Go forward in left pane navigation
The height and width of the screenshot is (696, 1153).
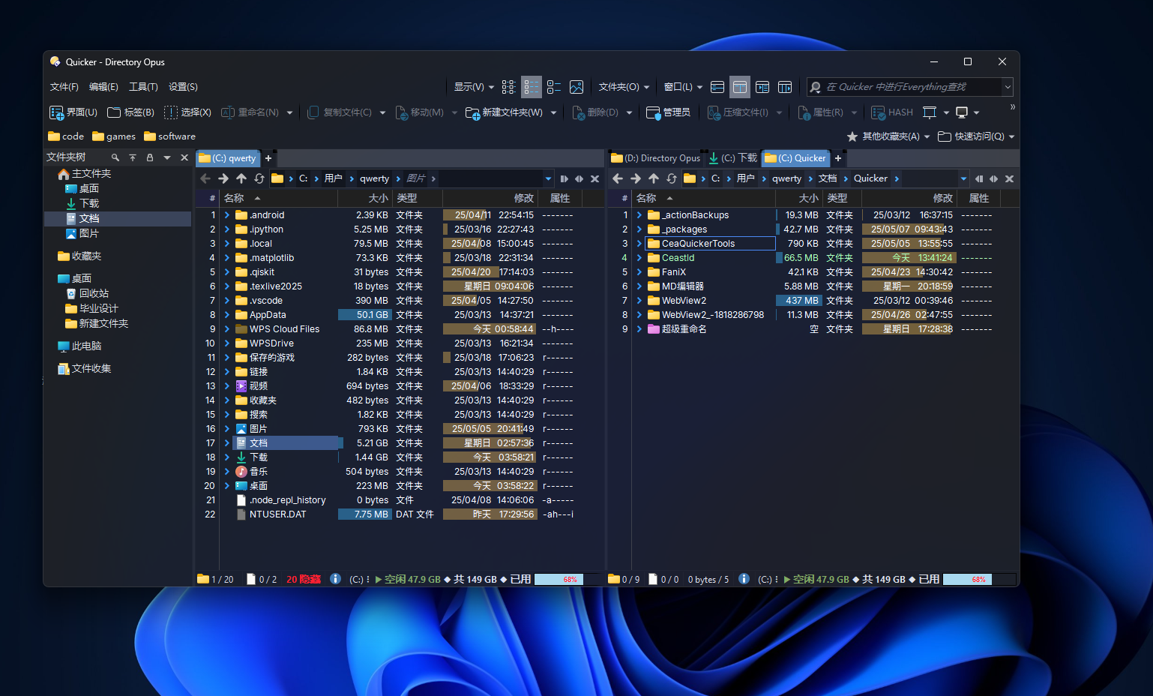click(223, 178)
